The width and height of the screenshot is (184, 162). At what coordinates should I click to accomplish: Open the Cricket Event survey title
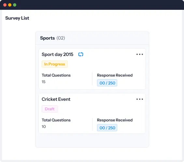pos(56,99)
